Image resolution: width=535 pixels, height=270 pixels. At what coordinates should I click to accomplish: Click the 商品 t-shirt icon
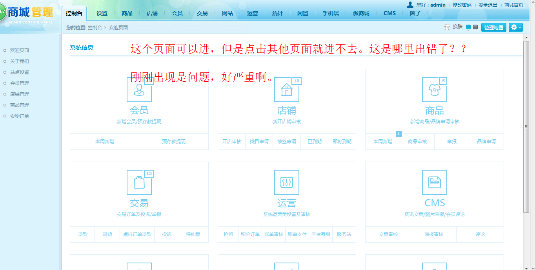(x=435, y=90)
